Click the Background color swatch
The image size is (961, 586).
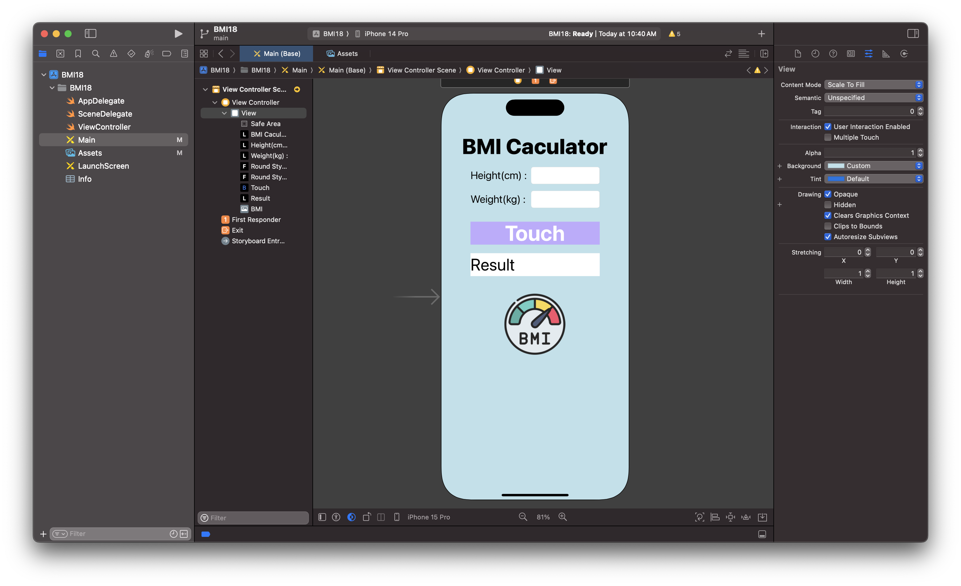click(x=836, y=166)
